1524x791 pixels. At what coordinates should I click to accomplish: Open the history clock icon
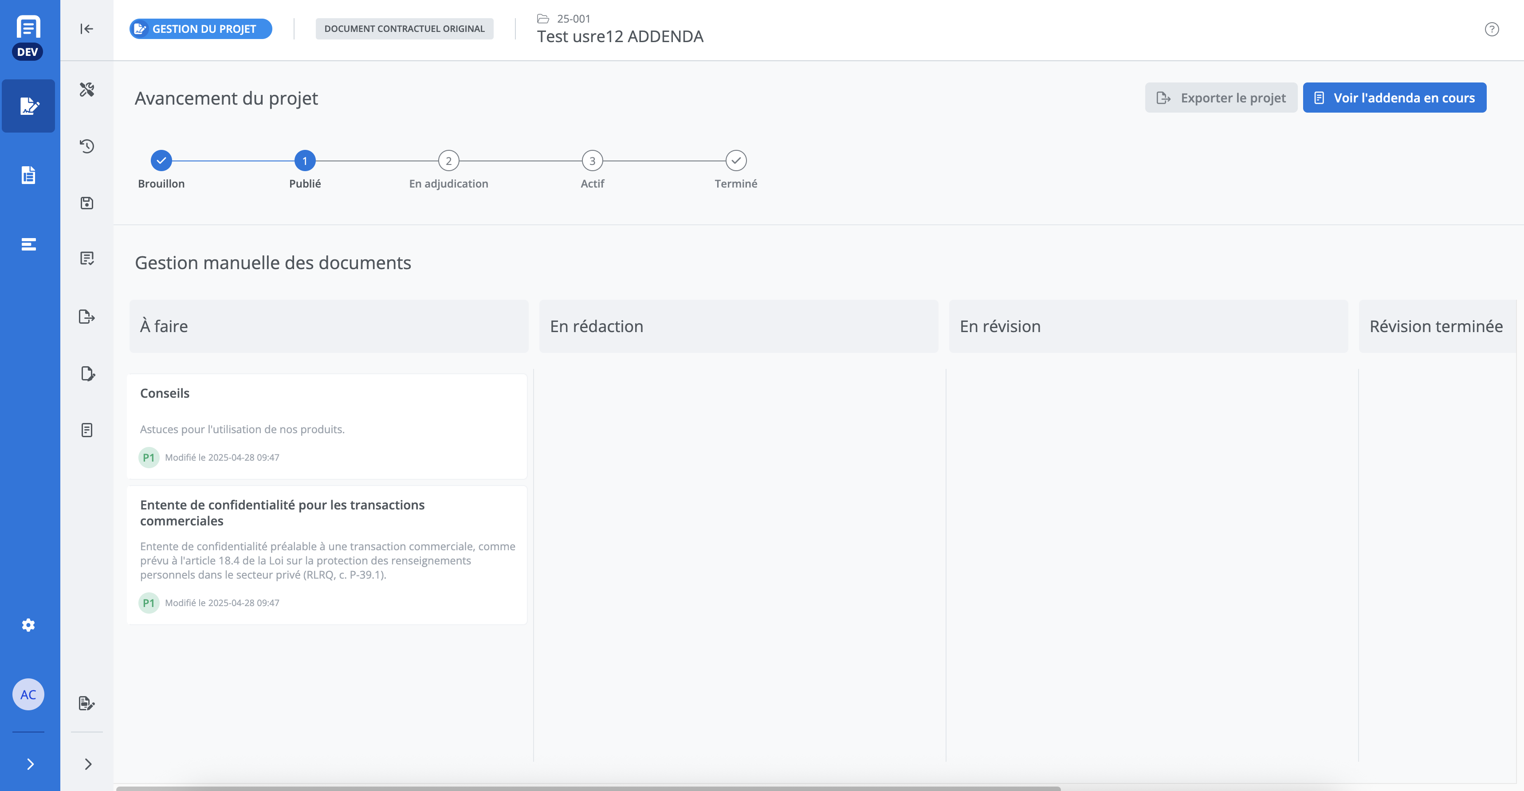(x=87, y=146)
